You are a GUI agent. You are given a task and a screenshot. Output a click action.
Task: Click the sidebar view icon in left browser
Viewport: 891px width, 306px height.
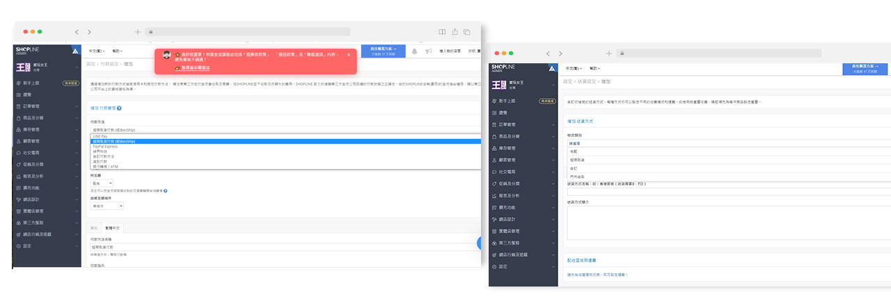[442, 32]
